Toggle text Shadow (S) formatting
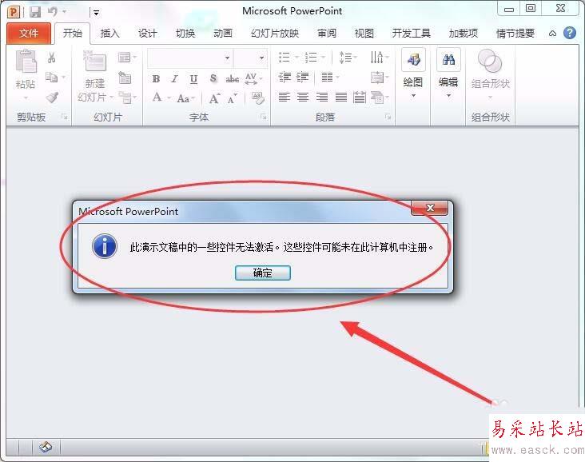585x462 pixels. (213, 78)
